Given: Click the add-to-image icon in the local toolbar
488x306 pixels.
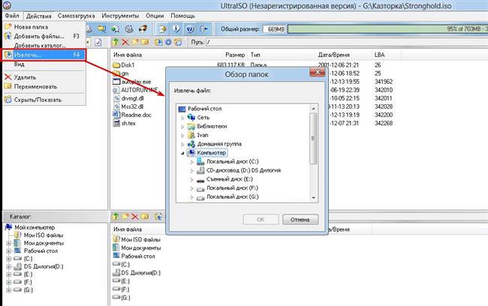Looking at the screenshot, I should [158, 217].
